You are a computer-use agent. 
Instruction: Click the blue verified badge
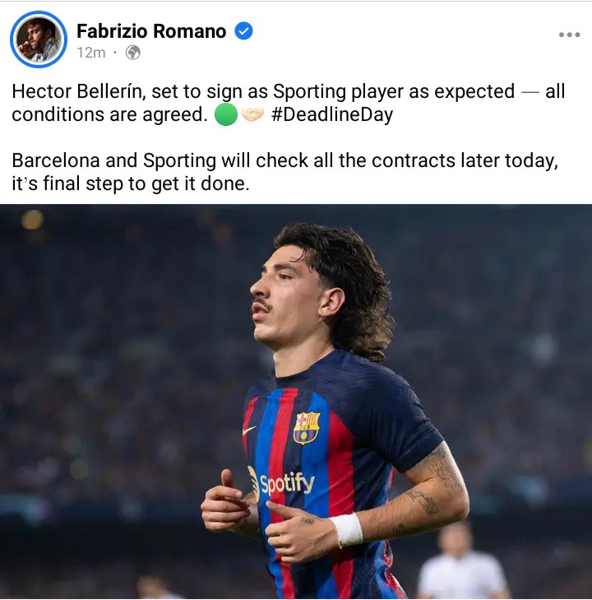click(x=243, y=31)
